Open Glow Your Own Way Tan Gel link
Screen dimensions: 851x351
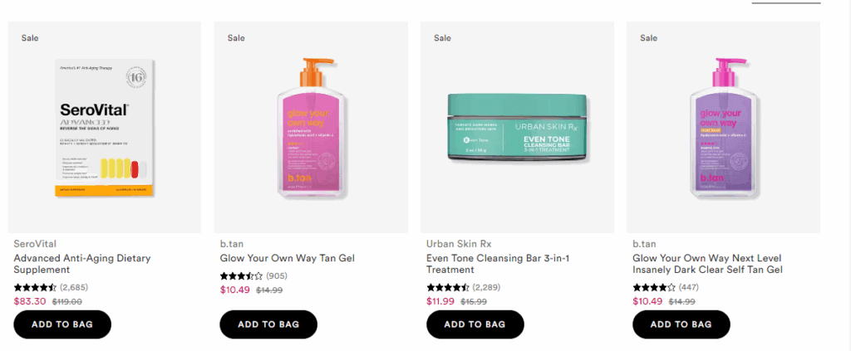(288, 258)
